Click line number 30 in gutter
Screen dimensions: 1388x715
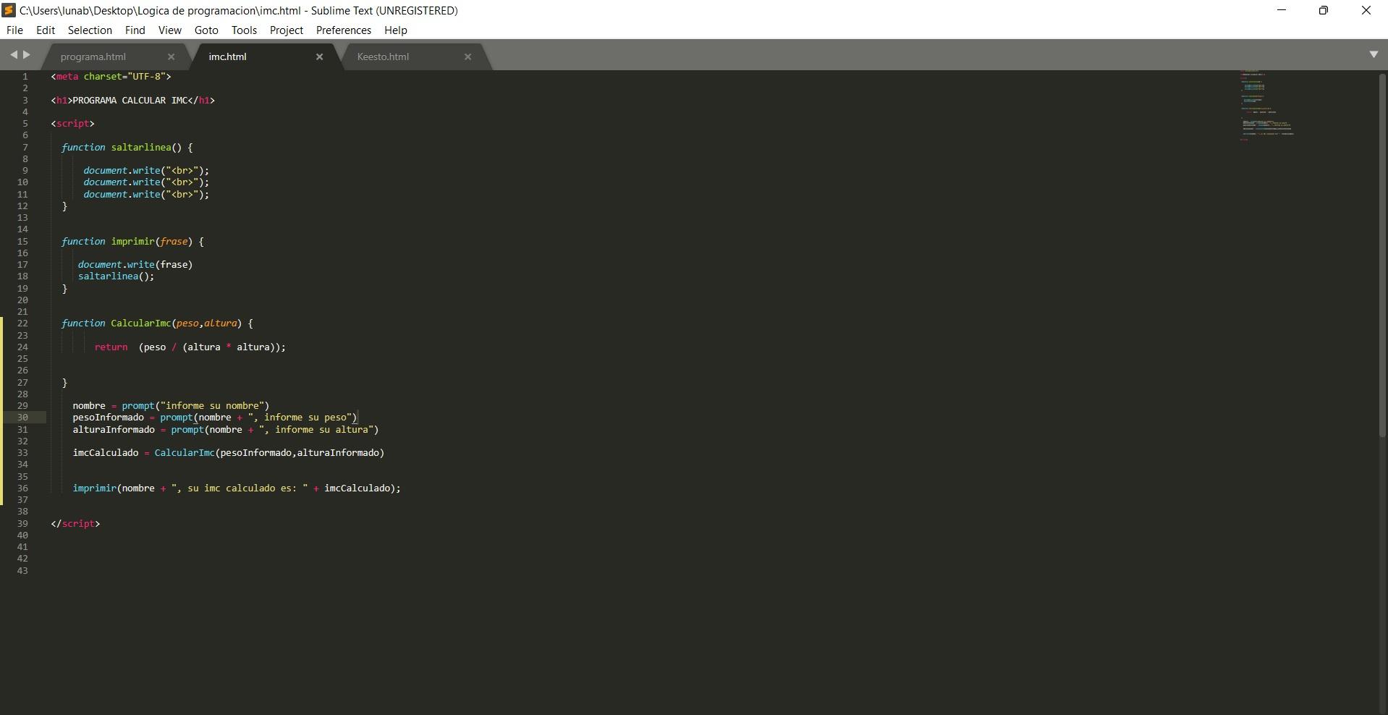[x=22, y=418]
